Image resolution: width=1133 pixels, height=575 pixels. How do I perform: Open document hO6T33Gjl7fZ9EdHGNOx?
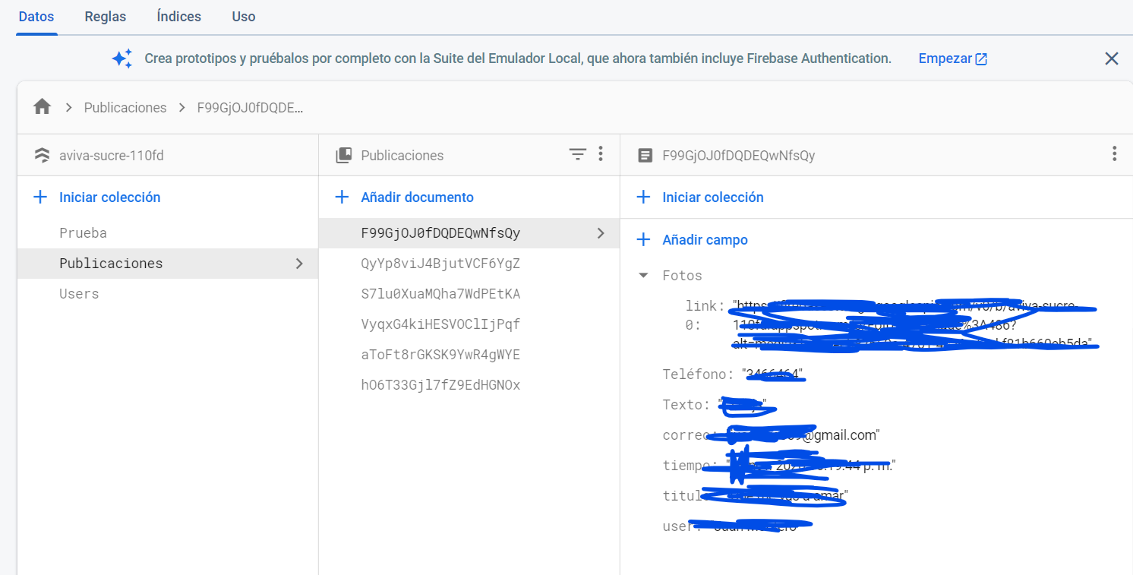coord(440,385)
